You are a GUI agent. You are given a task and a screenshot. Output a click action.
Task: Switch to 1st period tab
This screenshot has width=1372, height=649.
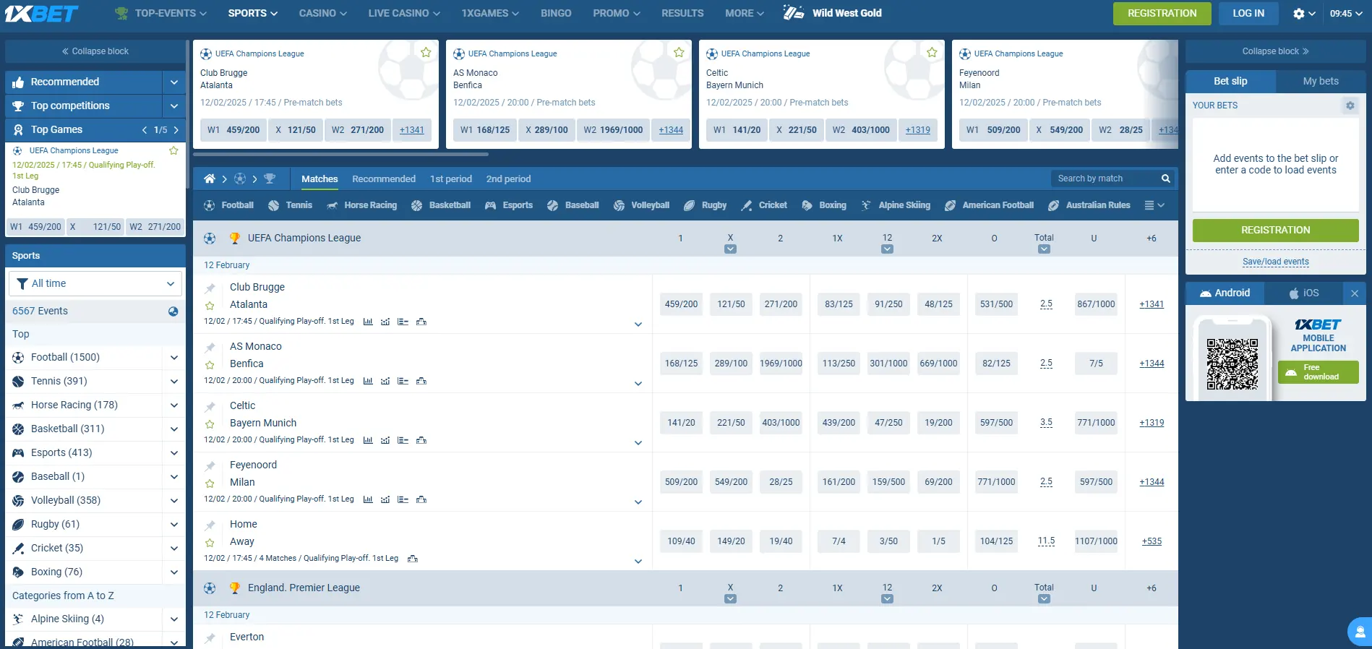(451, 179)
